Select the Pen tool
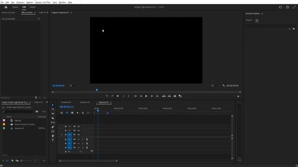Screen dimensions: 298x167 pos(53,127)
